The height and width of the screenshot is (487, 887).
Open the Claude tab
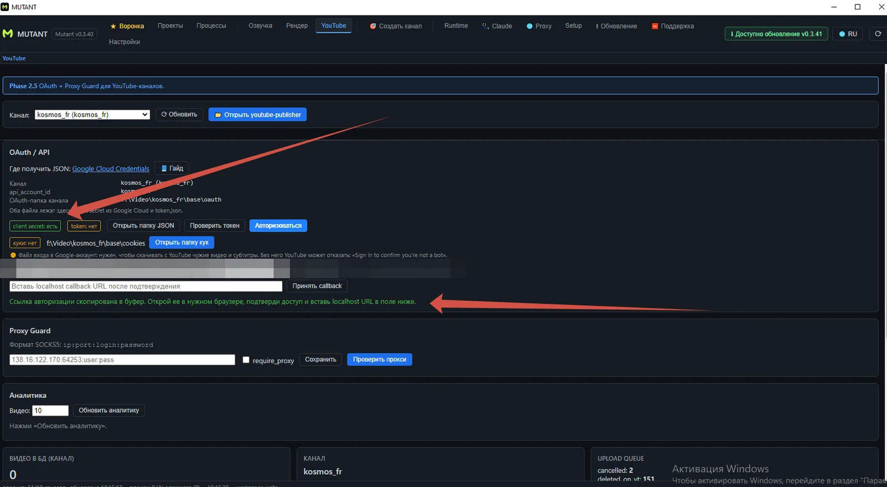497,26
